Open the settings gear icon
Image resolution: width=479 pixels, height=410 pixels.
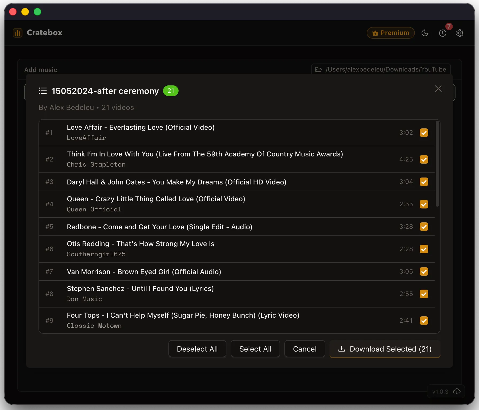click(460, 33)
